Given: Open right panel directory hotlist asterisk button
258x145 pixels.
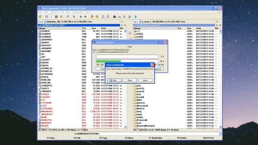Looking at the screenshot, I should point(217,25).
